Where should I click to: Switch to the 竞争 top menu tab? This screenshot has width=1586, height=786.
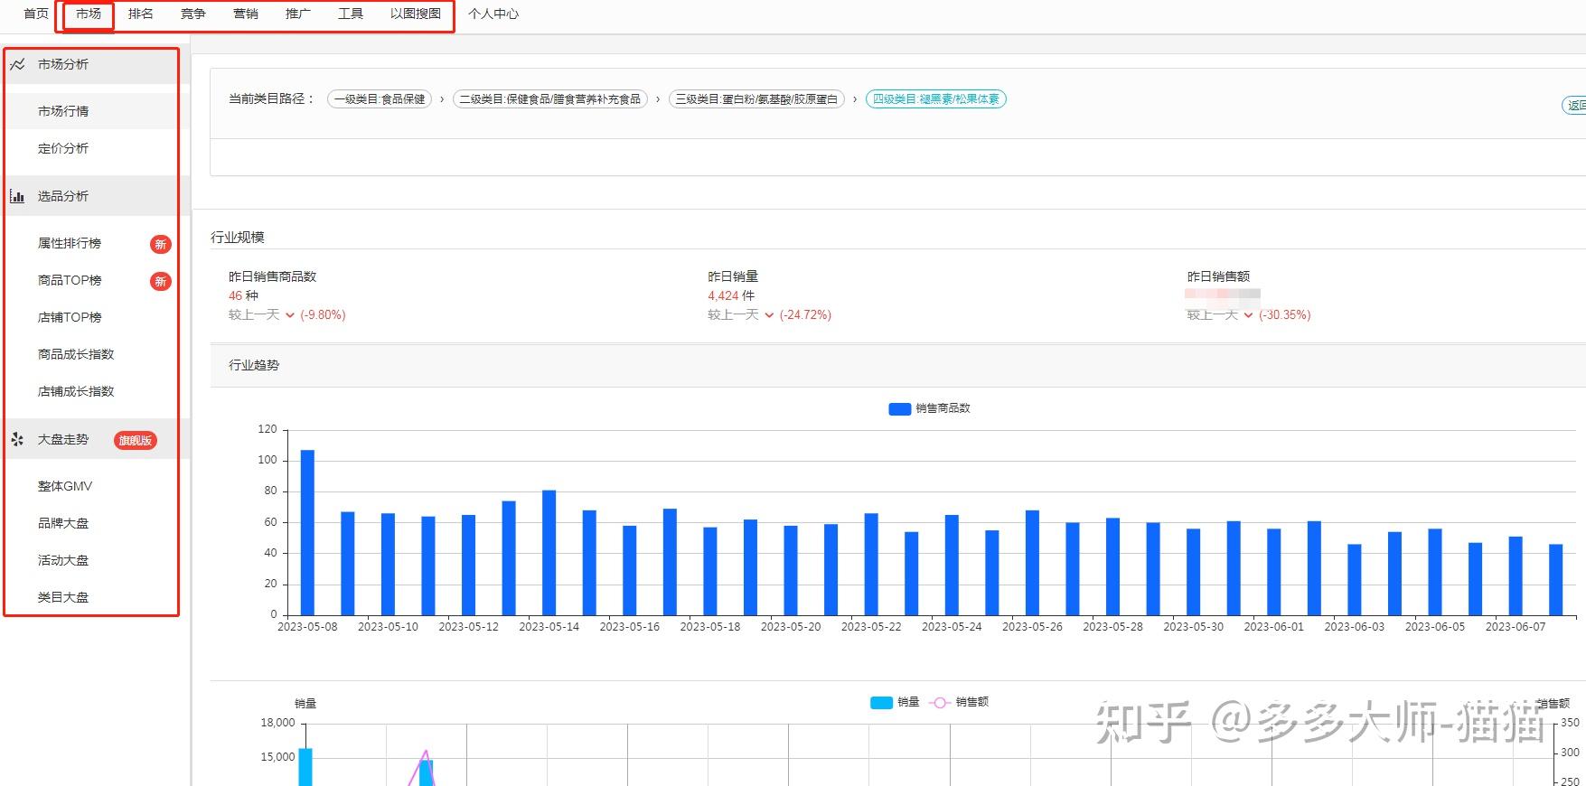[192, 14]
